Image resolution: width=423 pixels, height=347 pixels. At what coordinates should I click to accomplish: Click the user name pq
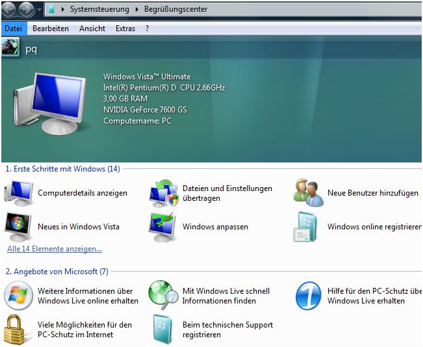31,49
